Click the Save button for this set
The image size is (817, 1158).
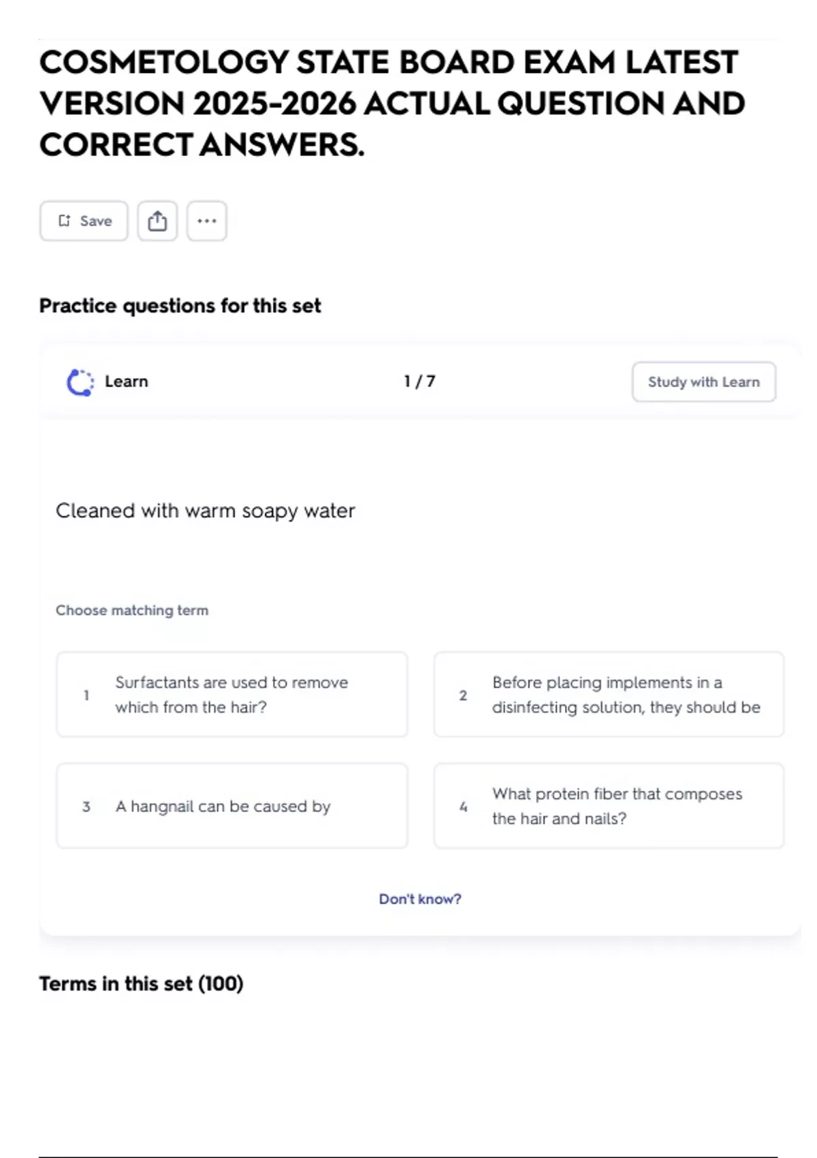click(x=84, y=221)
